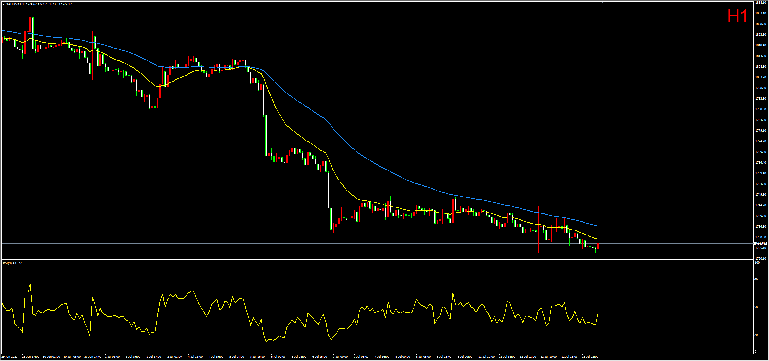The height and width of the screenshot is (361, 769).
Task: Click the 1808.60 price axis label
Action: pyautogui.click(x=761, y=67)
